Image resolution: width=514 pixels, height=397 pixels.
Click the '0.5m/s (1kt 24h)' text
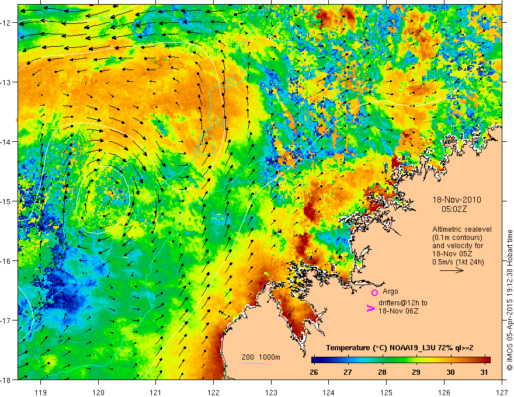(458, 262)
